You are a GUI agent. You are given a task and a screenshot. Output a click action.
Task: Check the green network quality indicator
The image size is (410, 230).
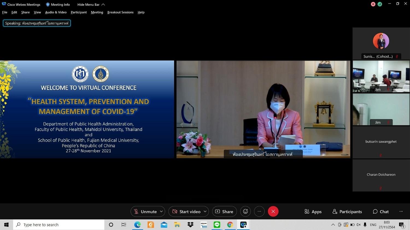point(380,4)
